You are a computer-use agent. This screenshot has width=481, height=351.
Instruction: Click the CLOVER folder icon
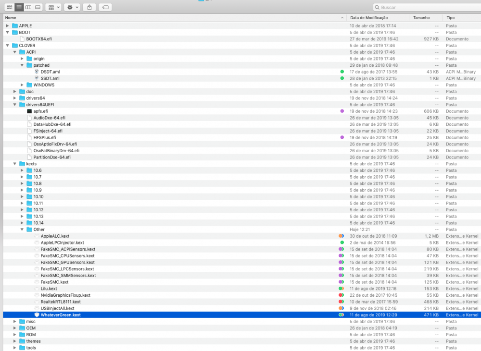point(15,45)
